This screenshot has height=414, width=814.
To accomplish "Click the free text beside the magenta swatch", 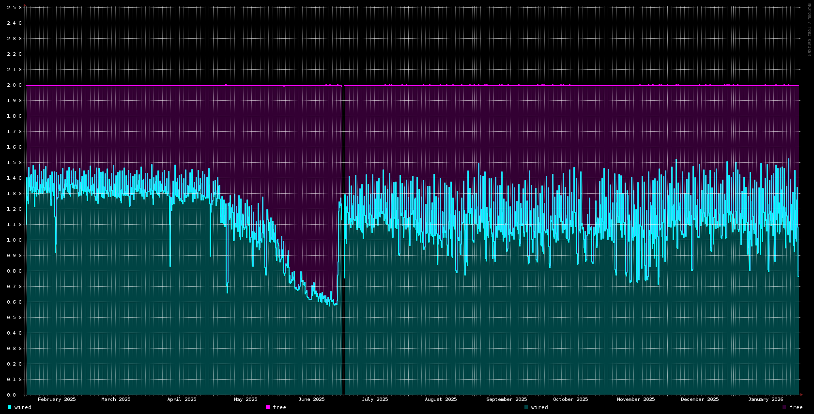I will pos(279,407).
